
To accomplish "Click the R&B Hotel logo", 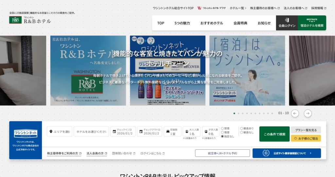I will pyautogui.click(x=30, y=20).
